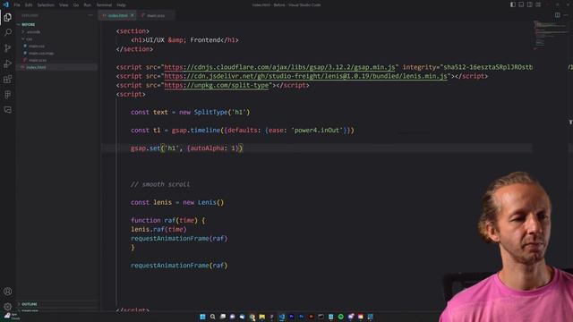The height and width of the screenshot is (322, 573).
Task: Open main.css in the explorer
Action: [x=37, y=46]
